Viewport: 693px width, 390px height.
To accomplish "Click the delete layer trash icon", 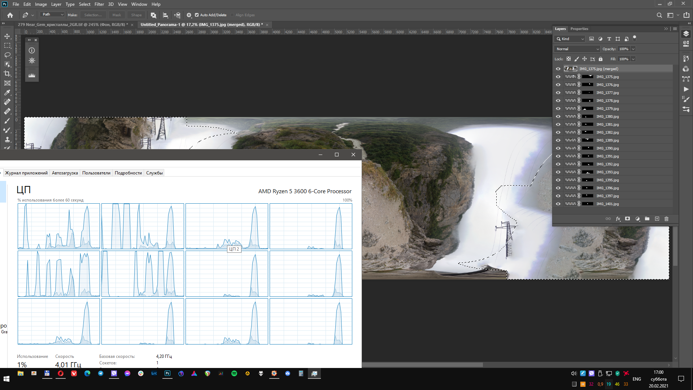I will pyautogui.click(x=666, y=219).
